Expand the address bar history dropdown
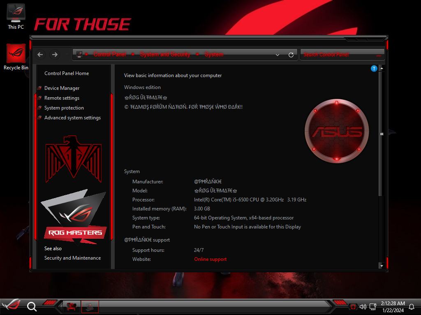 (278, 55)
